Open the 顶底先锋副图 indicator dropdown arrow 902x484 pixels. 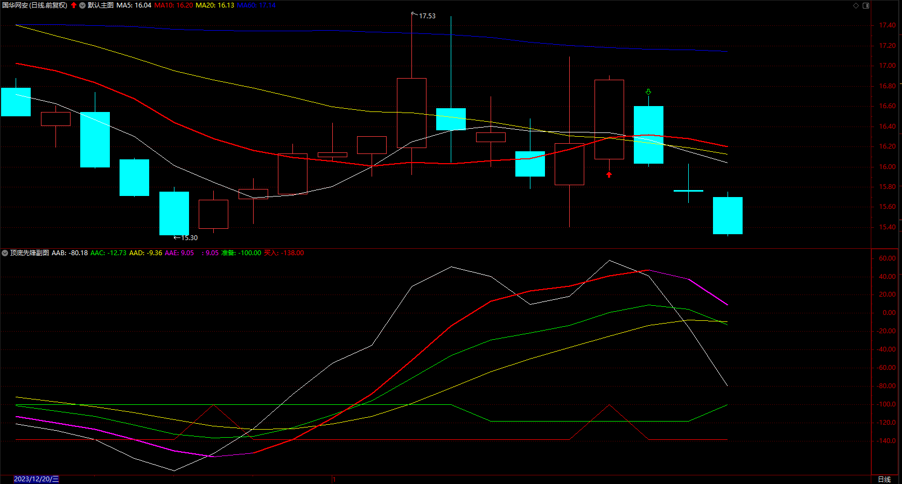tap(5, 253)
